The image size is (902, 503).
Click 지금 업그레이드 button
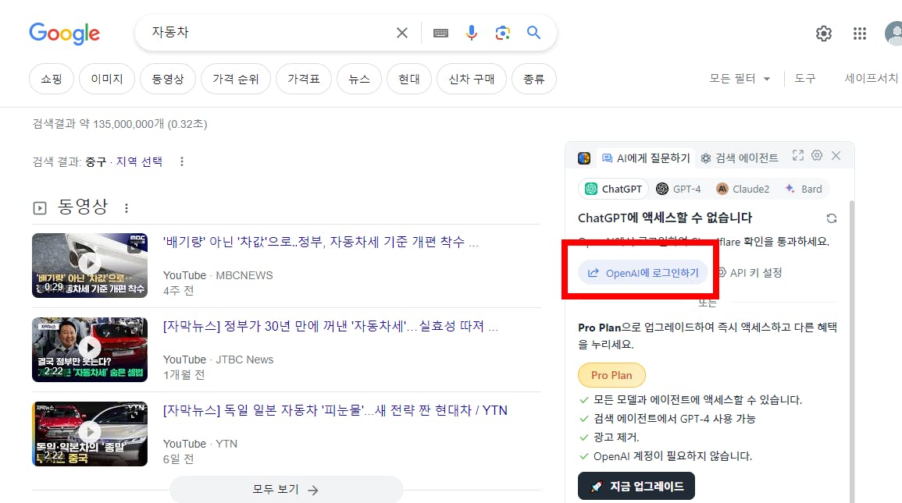[x=636, y=487]
